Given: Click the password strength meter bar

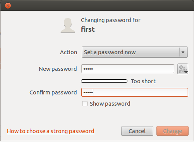Looking at the screenshot, I should [x=104, y=81].
